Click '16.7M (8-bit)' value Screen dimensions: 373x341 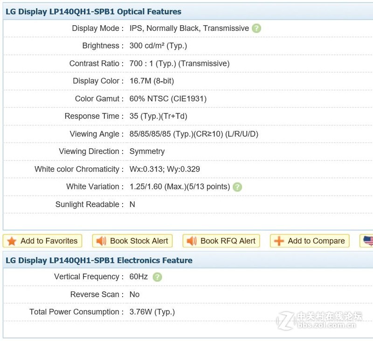point(152,81)
